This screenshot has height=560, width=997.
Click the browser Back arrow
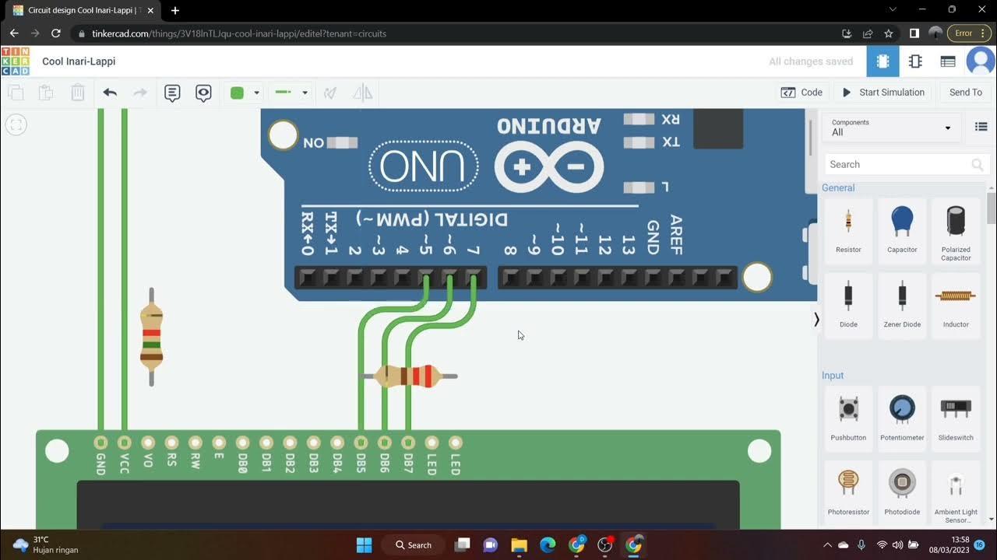tap(14, 33)
